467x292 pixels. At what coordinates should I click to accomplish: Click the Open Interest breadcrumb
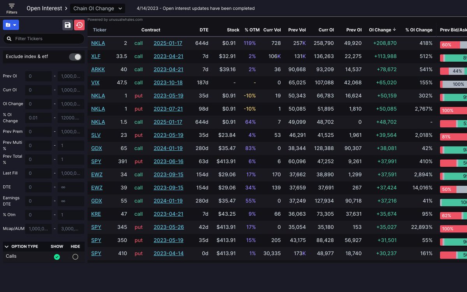click(x=44, y=8)
